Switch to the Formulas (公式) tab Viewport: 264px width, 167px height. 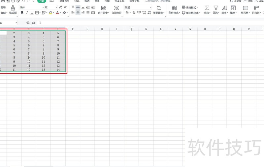[x=77, y=1]
